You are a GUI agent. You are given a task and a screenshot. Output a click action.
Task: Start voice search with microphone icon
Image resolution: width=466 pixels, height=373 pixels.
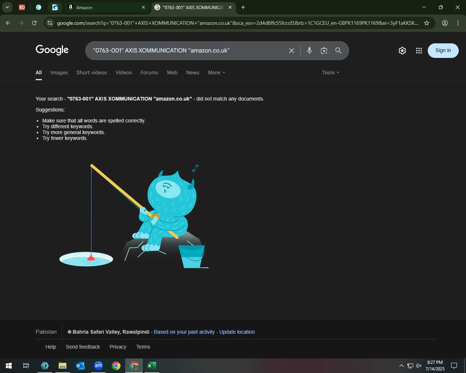click(x=309, y=51)
